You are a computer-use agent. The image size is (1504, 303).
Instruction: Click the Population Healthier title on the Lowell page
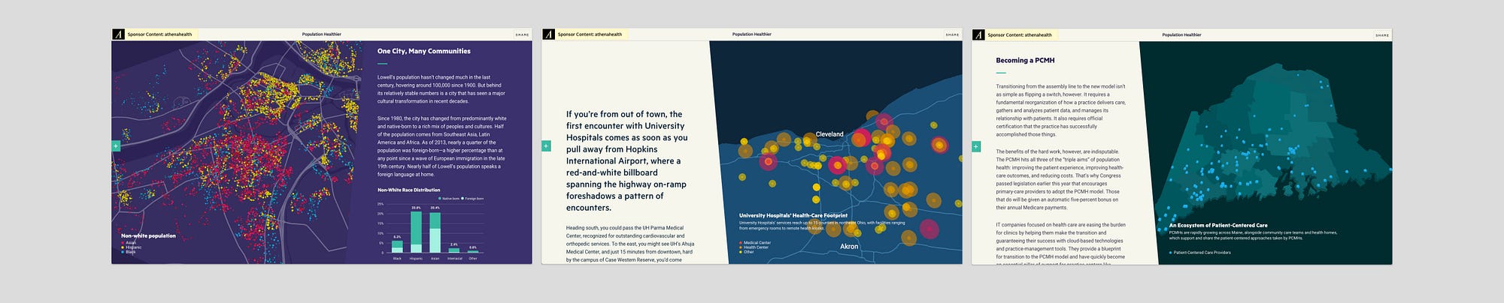click(x=321, y=34)
